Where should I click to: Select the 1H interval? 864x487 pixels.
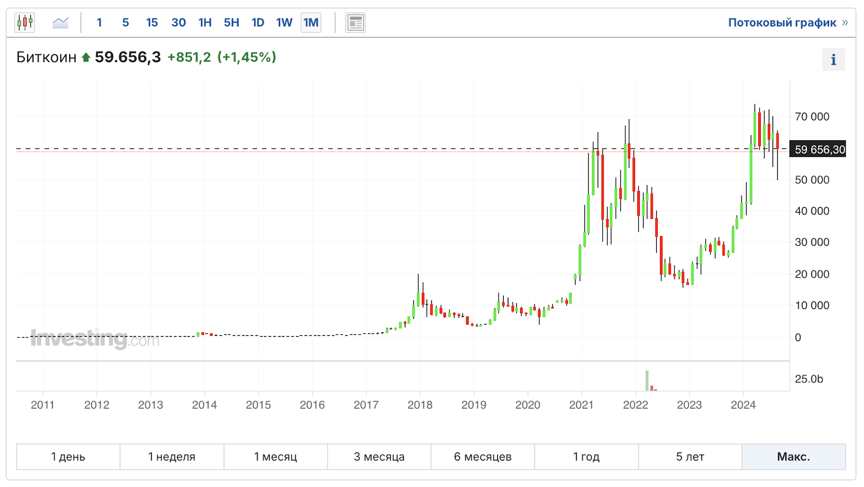[x=205, y=23]
